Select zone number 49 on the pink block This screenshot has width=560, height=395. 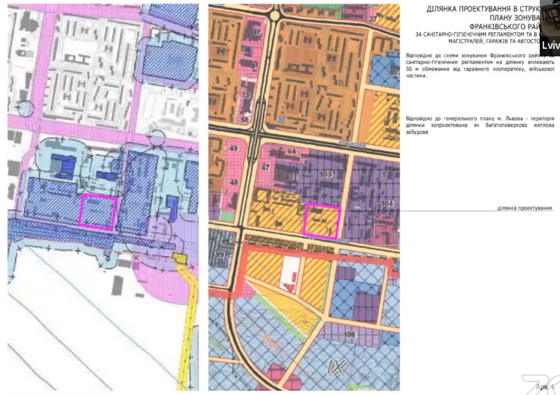[234, 148]
